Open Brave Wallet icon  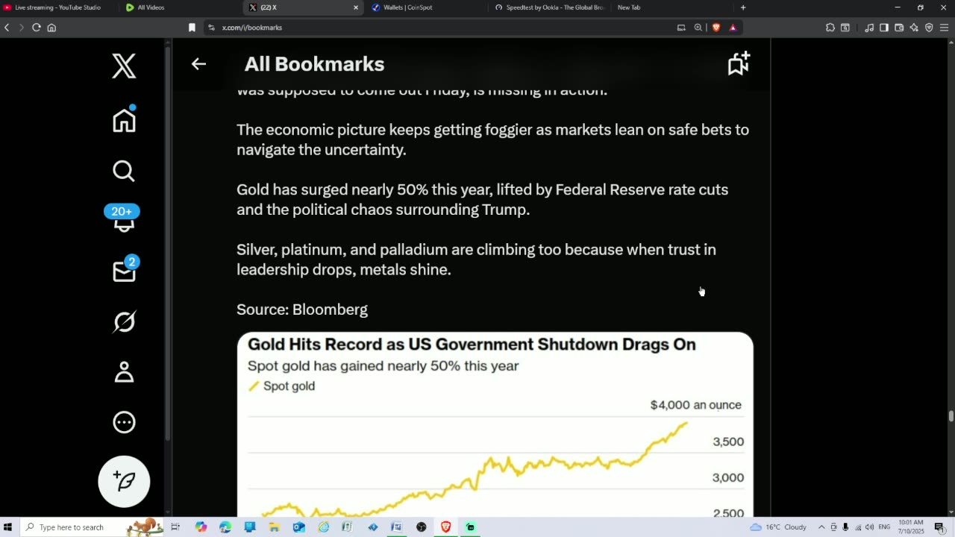click(x=899, y=28)
